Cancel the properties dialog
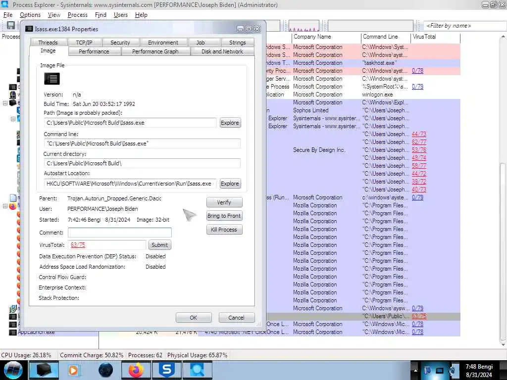Image resolution: width=507 pixels, height=380 pixels. (236, 318)
